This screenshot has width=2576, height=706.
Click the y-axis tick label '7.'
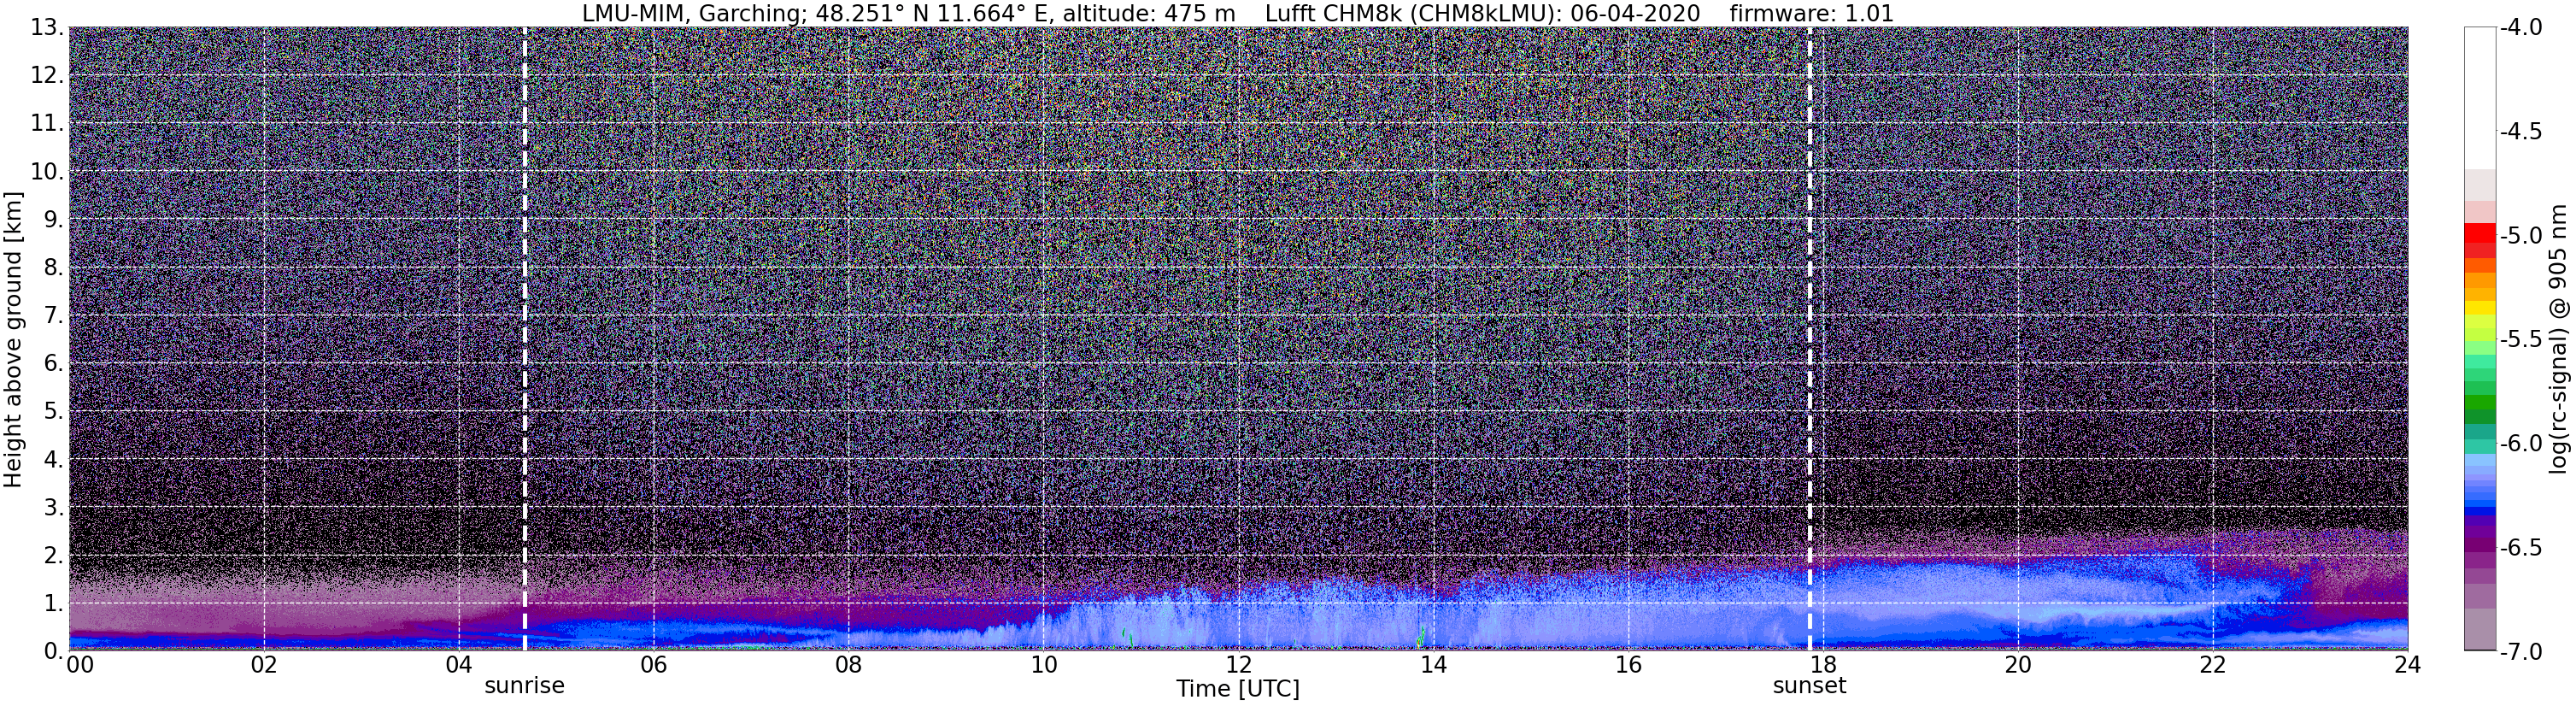pyautogui.click(x=54, y=316)
